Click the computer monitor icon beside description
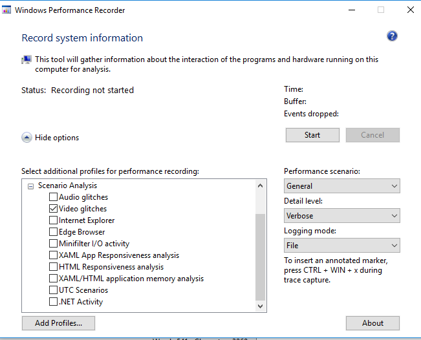The image size is (421, 340). click(x=27, y=59)
